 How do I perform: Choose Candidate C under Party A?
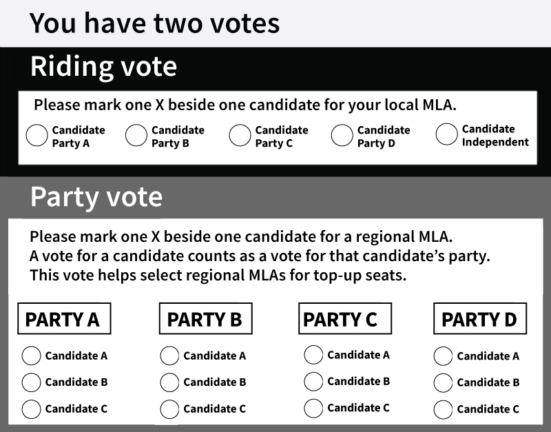[31, 409]
